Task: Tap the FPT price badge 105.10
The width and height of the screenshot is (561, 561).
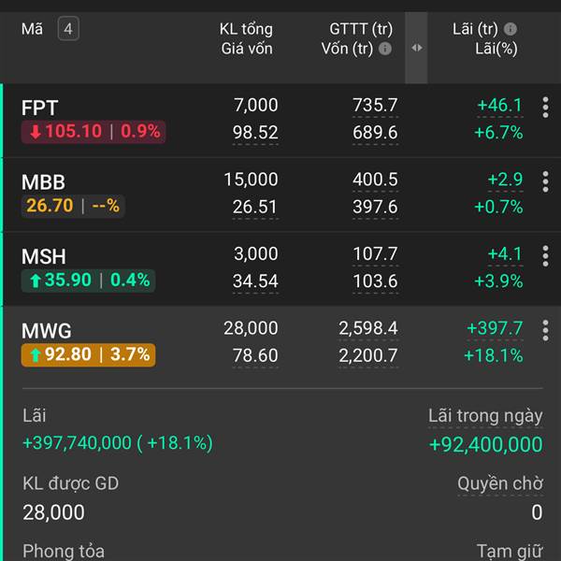Action: tap(93, 132)
